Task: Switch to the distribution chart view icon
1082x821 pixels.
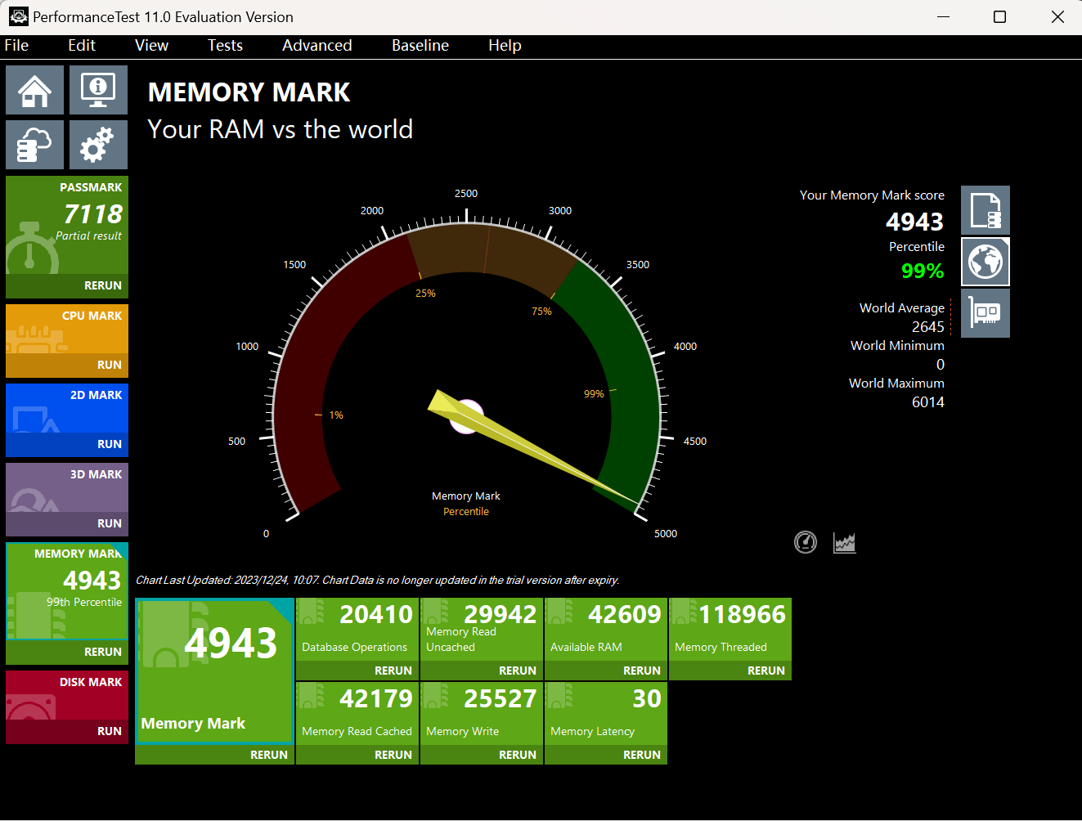Action: pyautogui.click(x=844, y=542)
